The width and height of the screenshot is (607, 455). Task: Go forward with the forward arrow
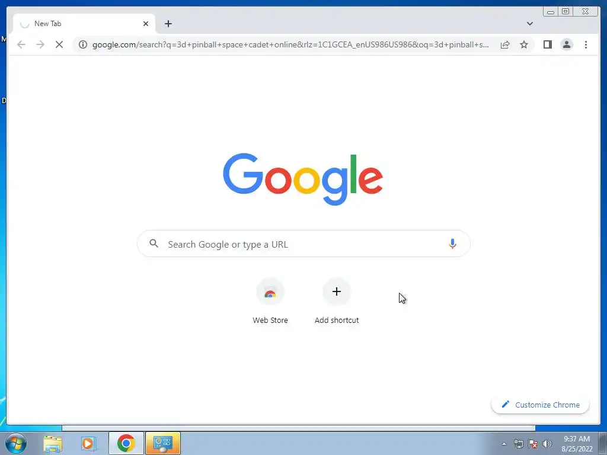(x=40, y=44)
